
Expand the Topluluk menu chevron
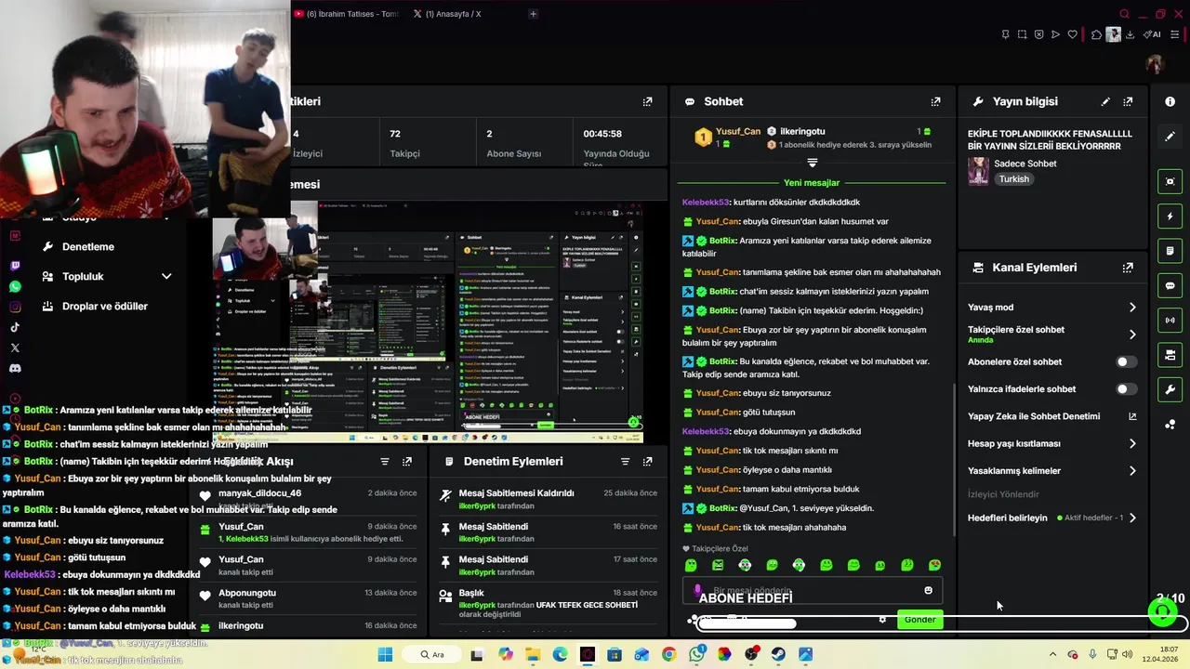click(166, 276)
